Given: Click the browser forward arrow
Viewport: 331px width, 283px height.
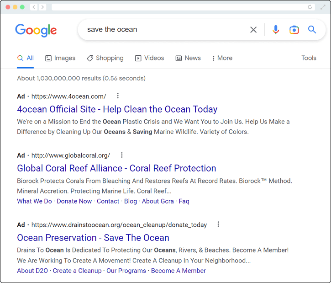Looking at the screenshot, I should click(x=42, y=7).
